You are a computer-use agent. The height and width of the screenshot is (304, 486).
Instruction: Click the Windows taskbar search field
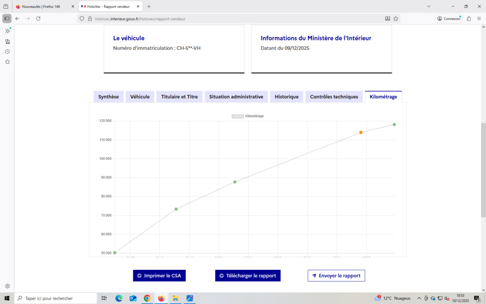(x=56, y=298)
